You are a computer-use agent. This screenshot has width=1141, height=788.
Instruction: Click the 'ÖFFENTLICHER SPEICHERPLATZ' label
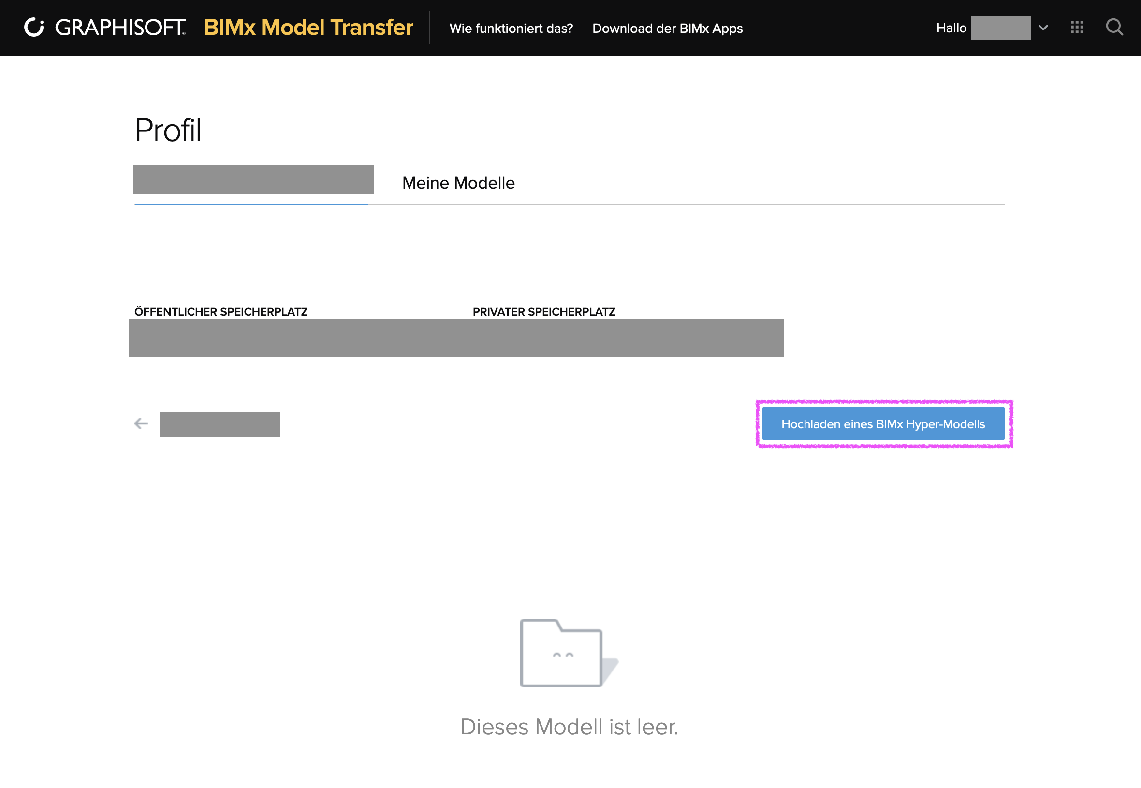tap(220, 312)
